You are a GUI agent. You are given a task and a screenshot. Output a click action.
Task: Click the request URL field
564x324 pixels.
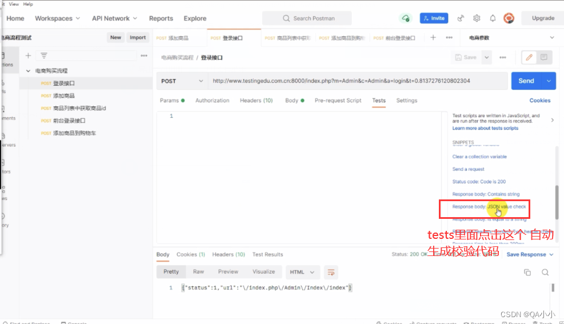tap(358, 81)
